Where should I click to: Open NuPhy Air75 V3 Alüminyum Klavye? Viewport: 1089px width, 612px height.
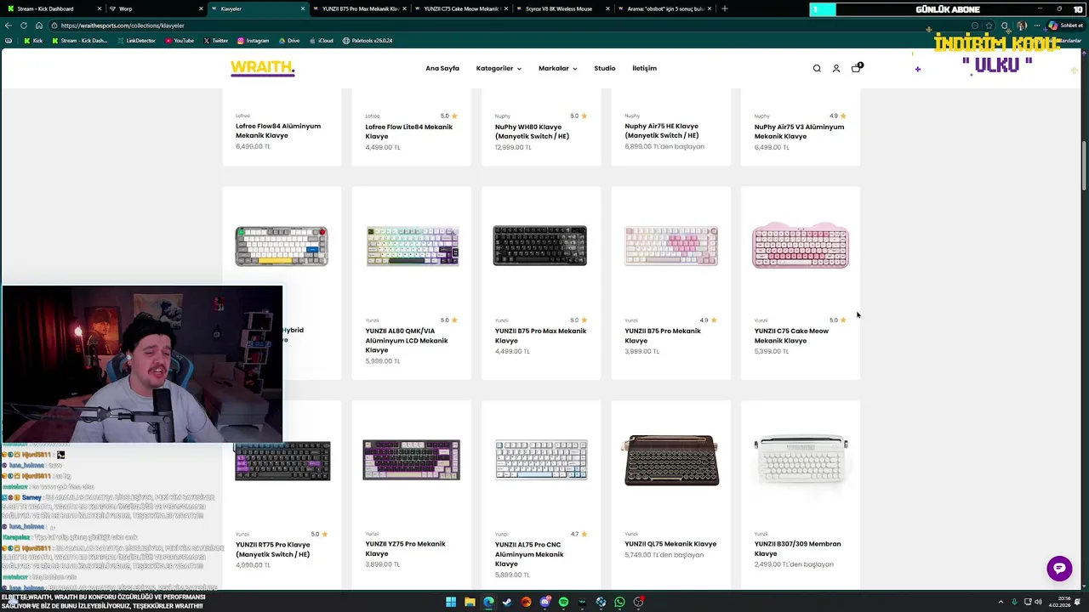[x=799, y=132]
